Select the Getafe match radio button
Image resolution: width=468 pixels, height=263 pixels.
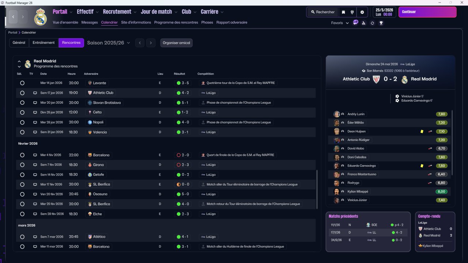22,175
